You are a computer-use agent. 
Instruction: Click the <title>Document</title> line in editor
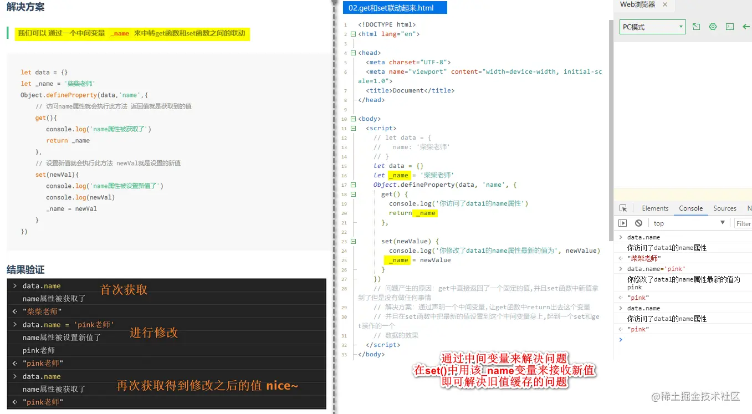tap(410, 90)
